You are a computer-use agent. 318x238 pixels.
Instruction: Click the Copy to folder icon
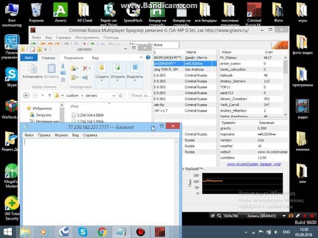coord(74,77)
